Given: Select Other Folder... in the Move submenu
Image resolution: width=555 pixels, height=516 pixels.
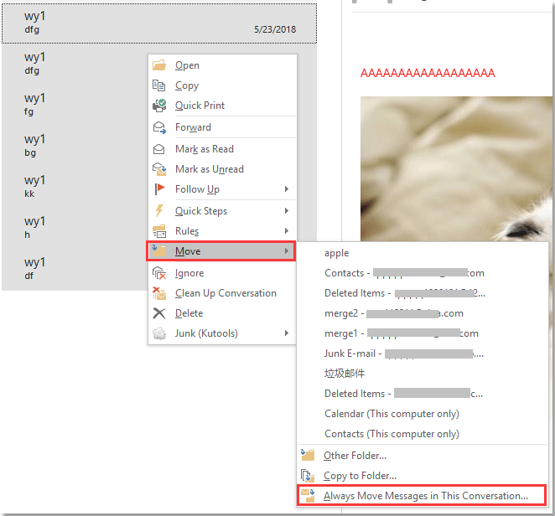Looking at the screenshot, I should click(x=423, y=456).
